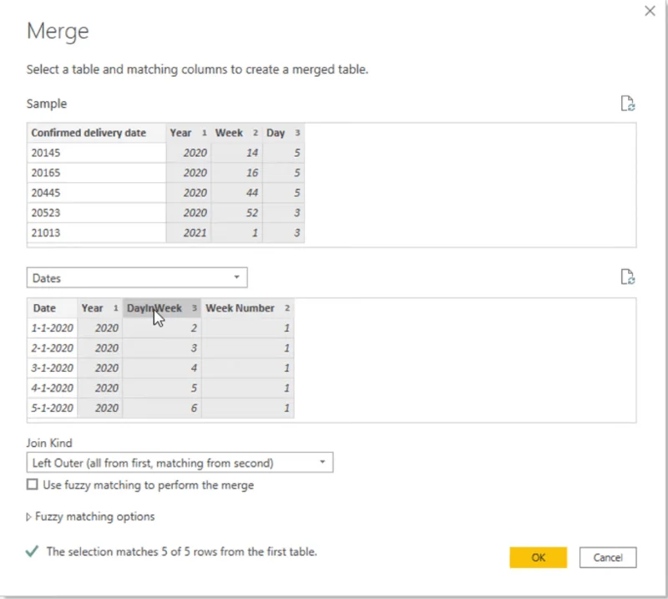668x599 pixels.
Task: Select Week column header in Sample
Action: tap(236, 133)
